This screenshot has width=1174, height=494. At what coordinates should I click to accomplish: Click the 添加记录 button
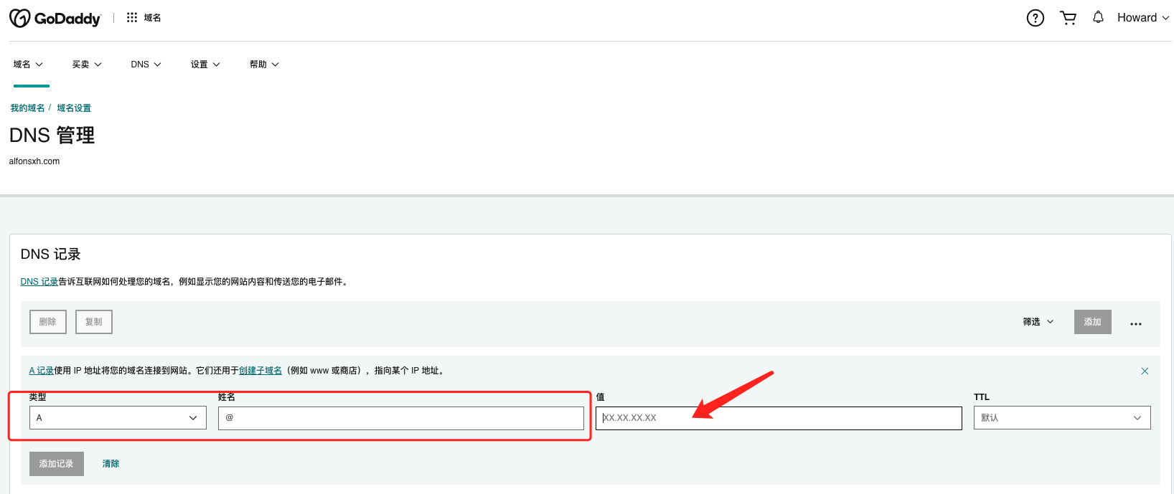tap(57, 464)
